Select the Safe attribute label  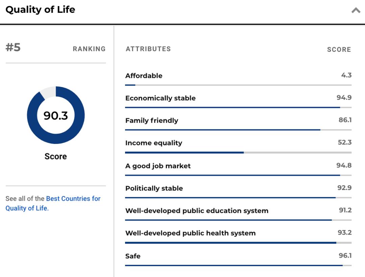pyautogui.click(x=133, y=256)
